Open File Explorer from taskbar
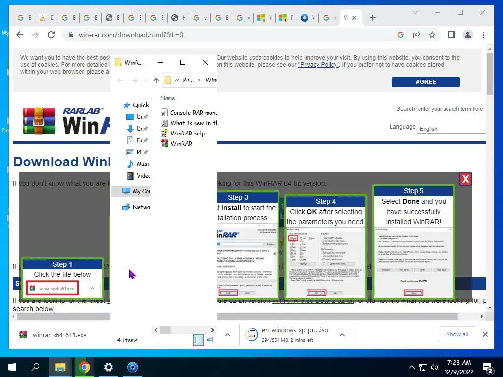Viewport: 503px width, 377px height. [x=60, y=367]
